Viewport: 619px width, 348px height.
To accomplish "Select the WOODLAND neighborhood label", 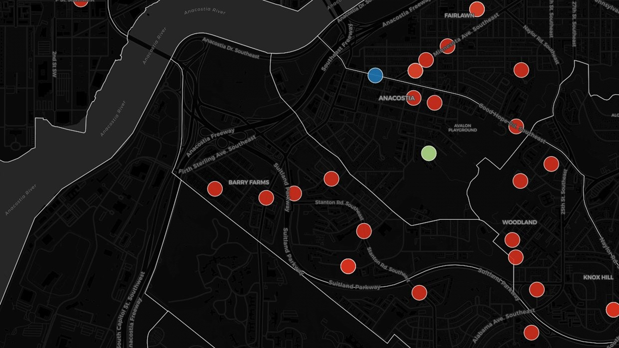I will click(x=519, y=222).
